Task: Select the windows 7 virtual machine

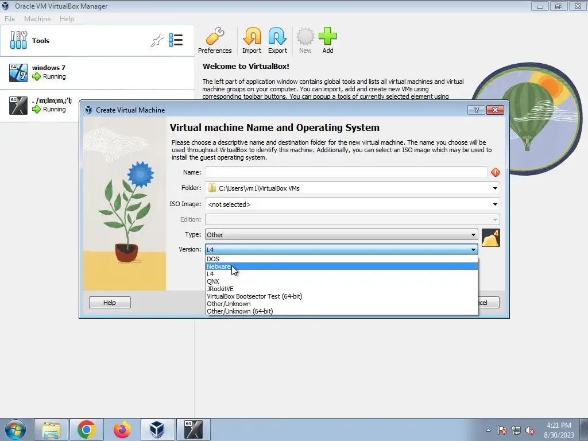Action: (x=97, y=72)
